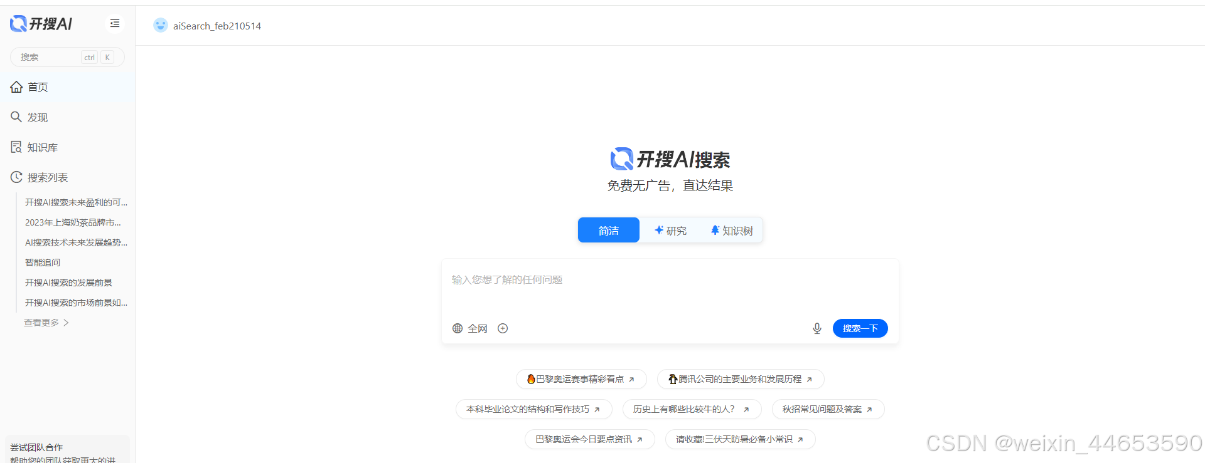Open the 全网 search scope selector
The width and height of the screenshot is (1205, 463).
pos(470,328)
